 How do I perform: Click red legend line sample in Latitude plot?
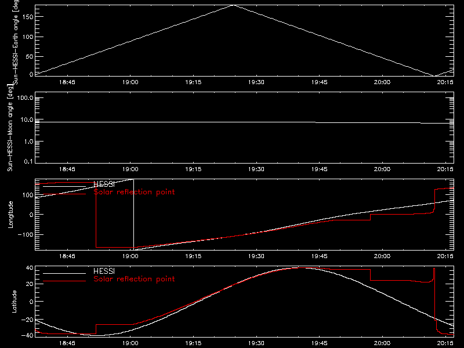click(64, 281)
